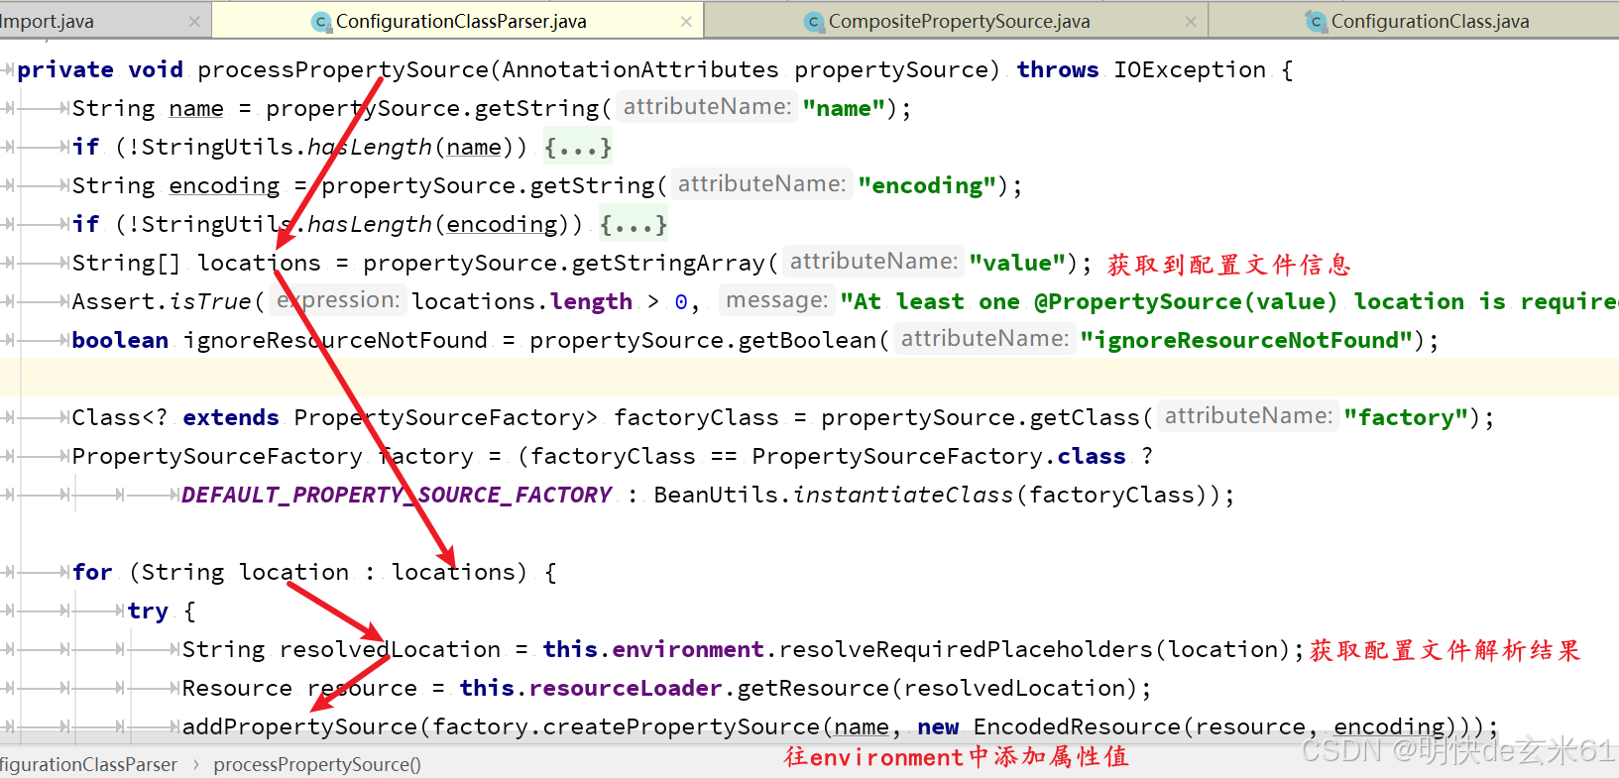The image size is (1619, 778).
Task: Click the environment field reference
Action: pyautogui.click(x=688, y=649)
